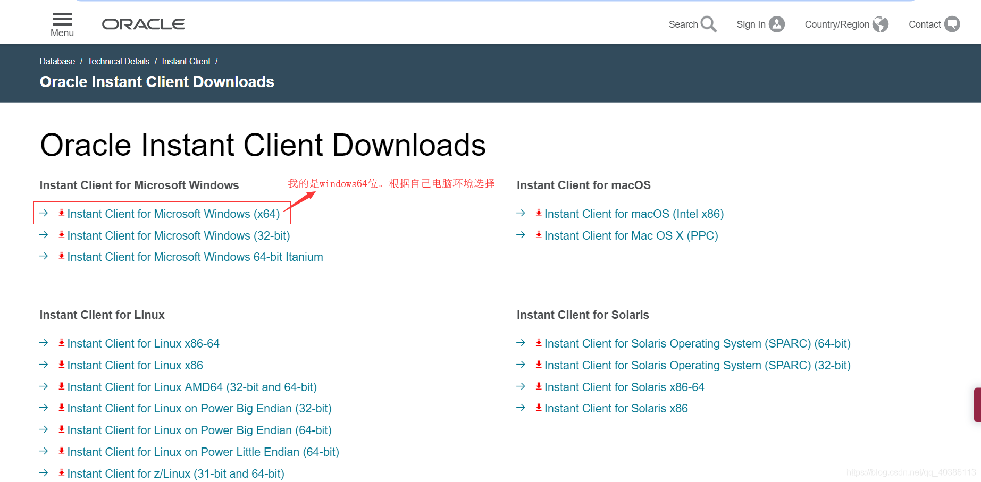The image size is (981, 482).
Task: Click the Oracle logo
Action: pos(144,24)
